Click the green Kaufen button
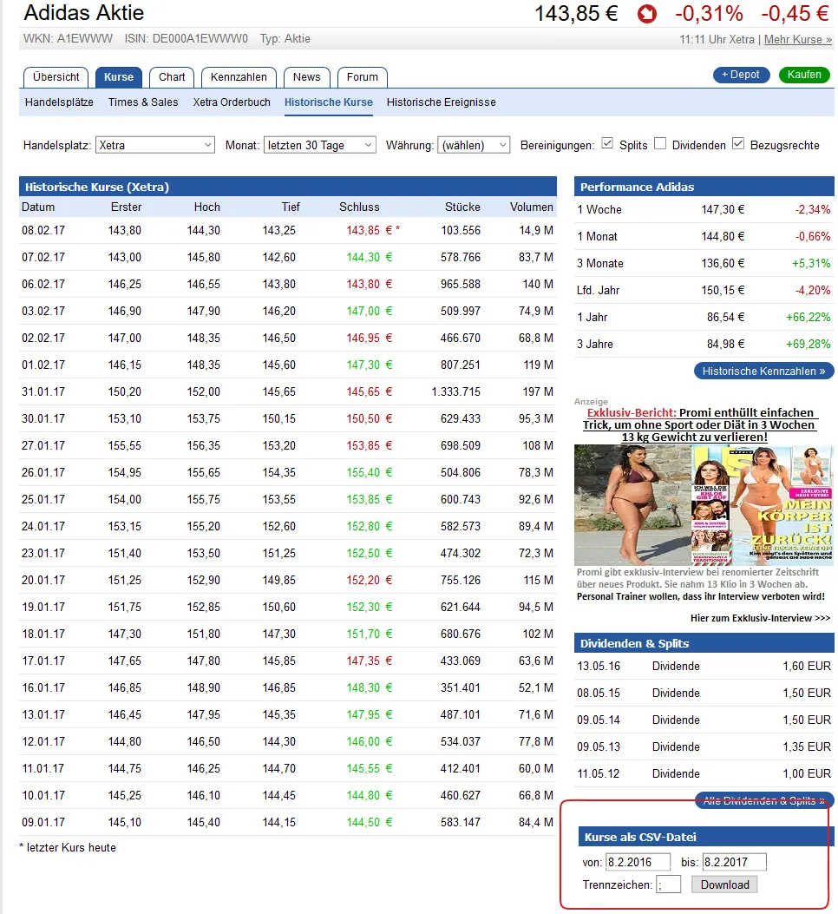The height and width of the screenshot is (914, 838). coord(803,75)
